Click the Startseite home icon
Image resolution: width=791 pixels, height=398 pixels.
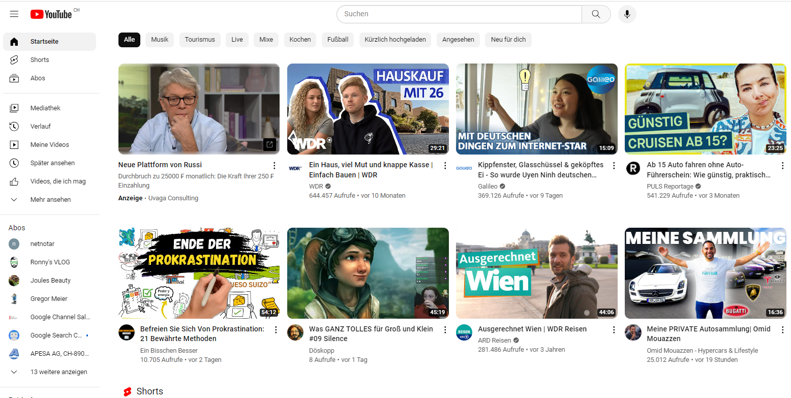click(14, 42)
